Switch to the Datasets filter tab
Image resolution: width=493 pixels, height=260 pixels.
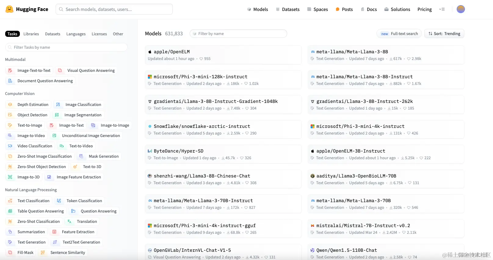[53, 34]
